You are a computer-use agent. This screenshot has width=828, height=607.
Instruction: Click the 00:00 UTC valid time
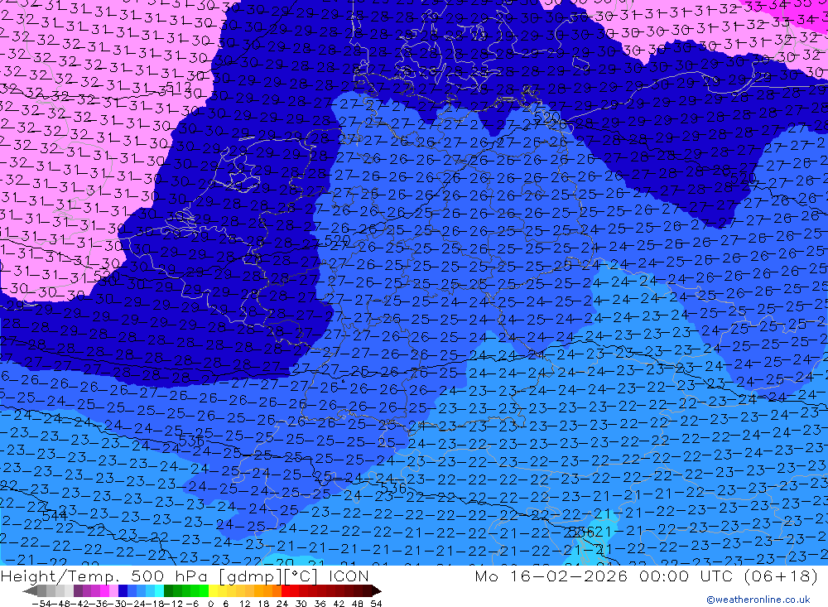(x=687, y=576)
